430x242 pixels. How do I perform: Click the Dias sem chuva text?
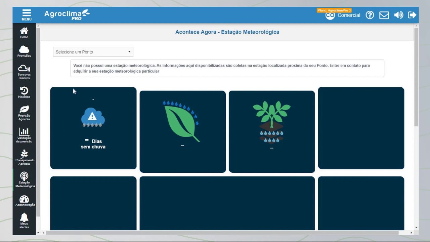click(93, 144)
